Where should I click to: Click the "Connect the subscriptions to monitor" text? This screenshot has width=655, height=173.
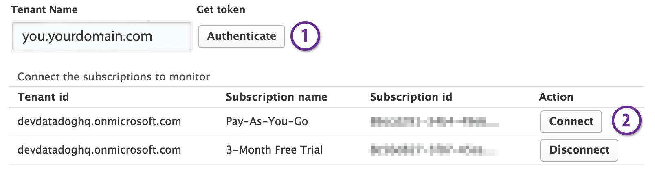click(x=113, y=77)
